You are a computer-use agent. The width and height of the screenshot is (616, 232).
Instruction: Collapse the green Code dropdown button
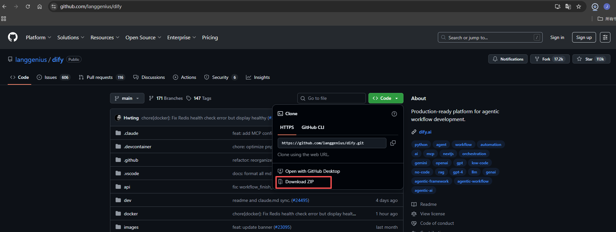[x=386, y=98]
